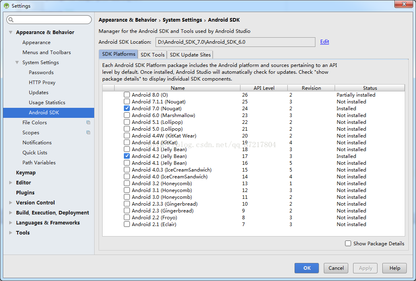Click the copy icon next to Scopes
416x281 pixels.
pos(88,132)
